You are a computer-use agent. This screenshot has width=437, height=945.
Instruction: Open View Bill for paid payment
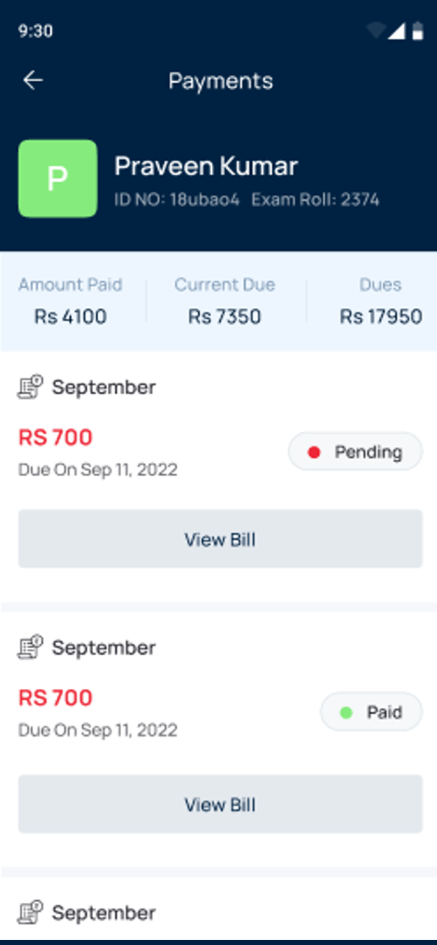pos(220,804)
